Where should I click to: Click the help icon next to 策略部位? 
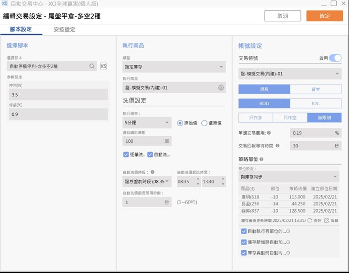(x=261, y=159)
